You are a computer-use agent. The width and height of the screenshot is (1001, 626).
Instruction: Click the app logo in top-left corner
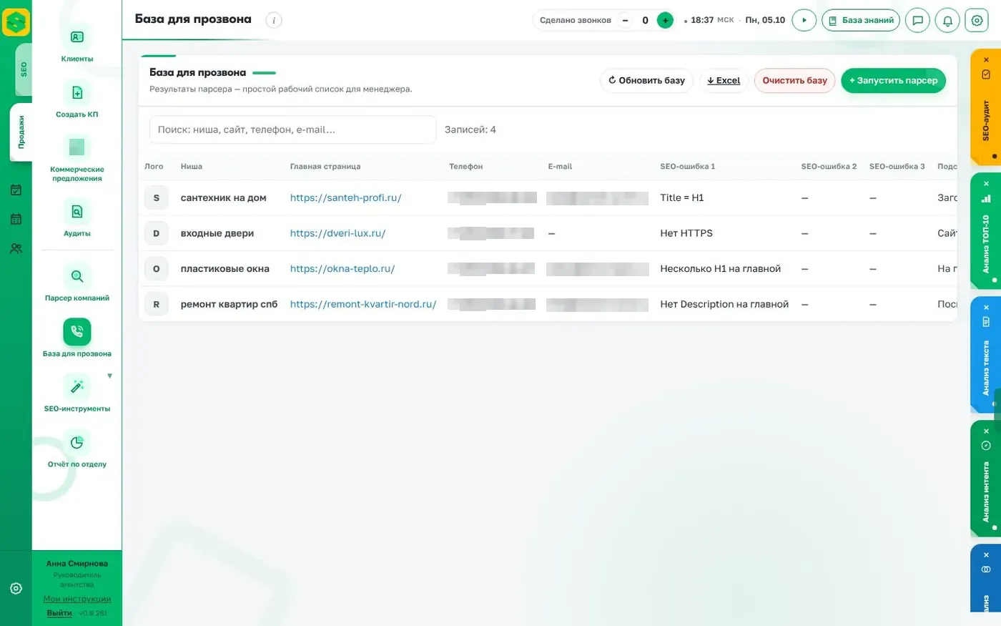point(16,22)
